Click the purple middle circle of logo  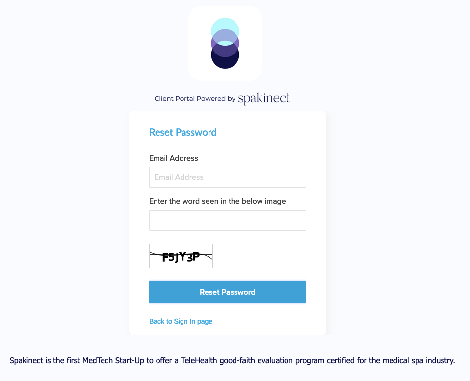pos(225,43)
